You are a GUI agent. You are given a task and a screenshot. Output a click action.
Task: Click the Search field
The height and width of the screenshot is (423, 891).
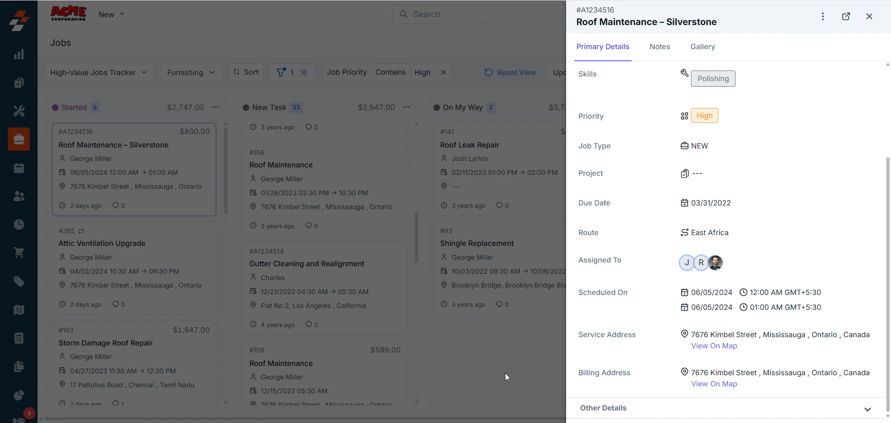coord(479,14)
